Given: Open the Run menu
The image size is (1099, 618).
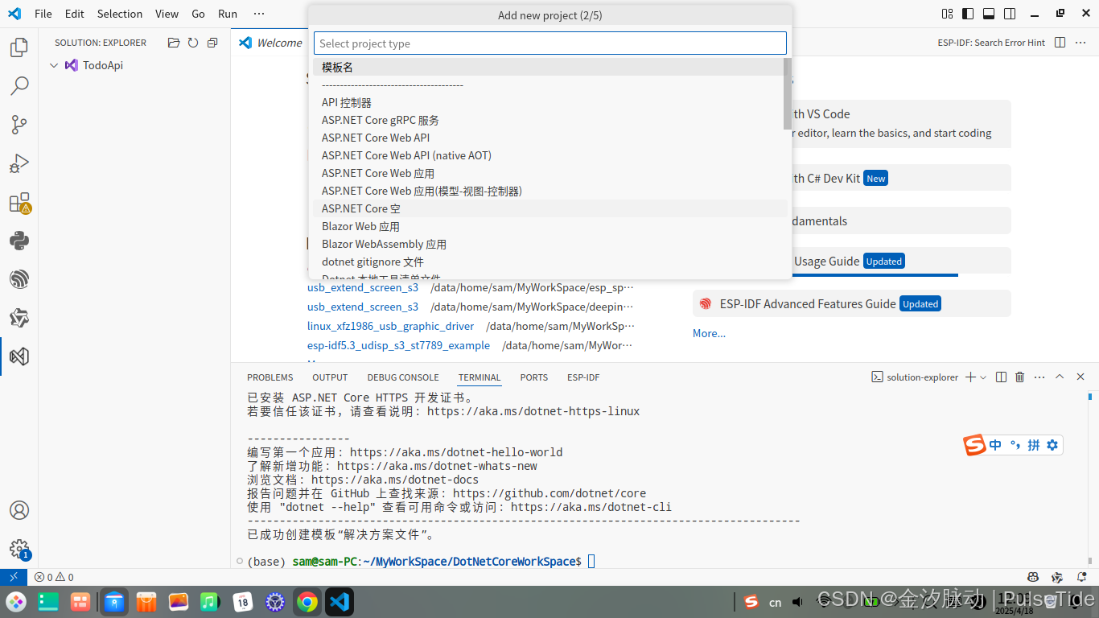Looking at the screenshot, I should coord(228,14).
